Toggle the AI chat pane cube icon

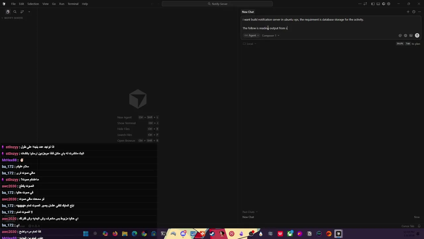click(x=383, y=4)
